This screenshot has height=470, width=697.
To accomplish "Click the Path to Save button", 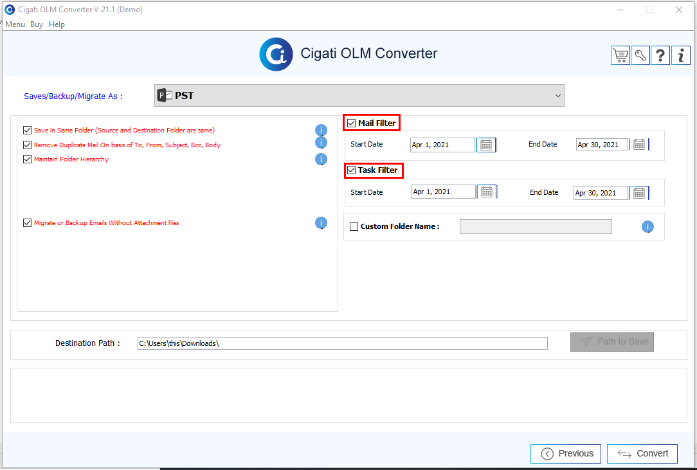I will (612, 342).
